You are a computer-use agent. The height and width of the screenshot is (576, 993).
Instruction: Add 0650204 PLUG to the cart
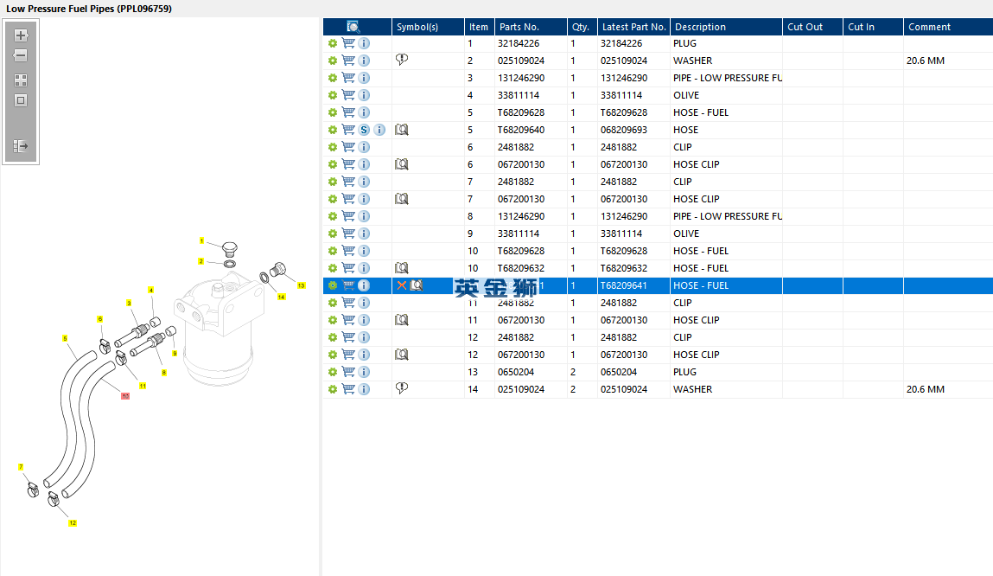348,372
